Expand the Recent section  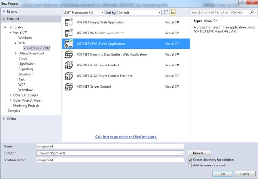(x=4, y=12)
